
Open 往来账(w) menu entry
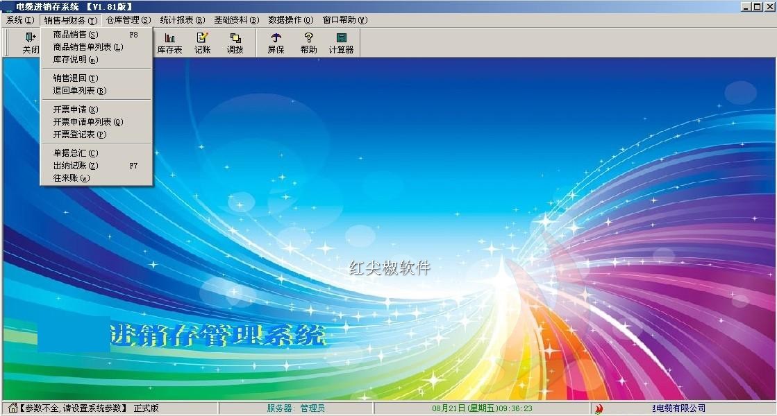[x=96, y=178]
